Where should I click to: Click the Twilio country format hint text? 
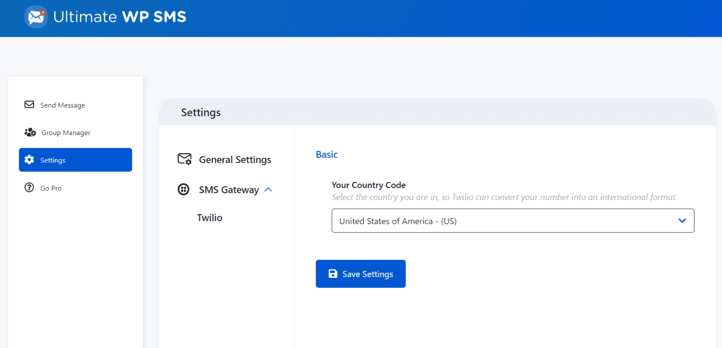[x=504, y=197]
